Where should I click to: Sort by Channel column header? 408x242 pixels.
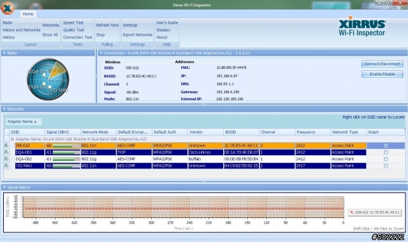[277, 132]
